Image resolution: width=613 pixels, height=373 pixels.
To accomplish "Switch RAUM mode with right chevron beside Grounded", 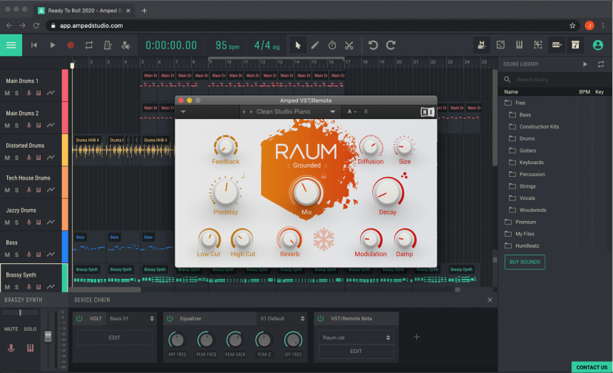I will point(326,165).
